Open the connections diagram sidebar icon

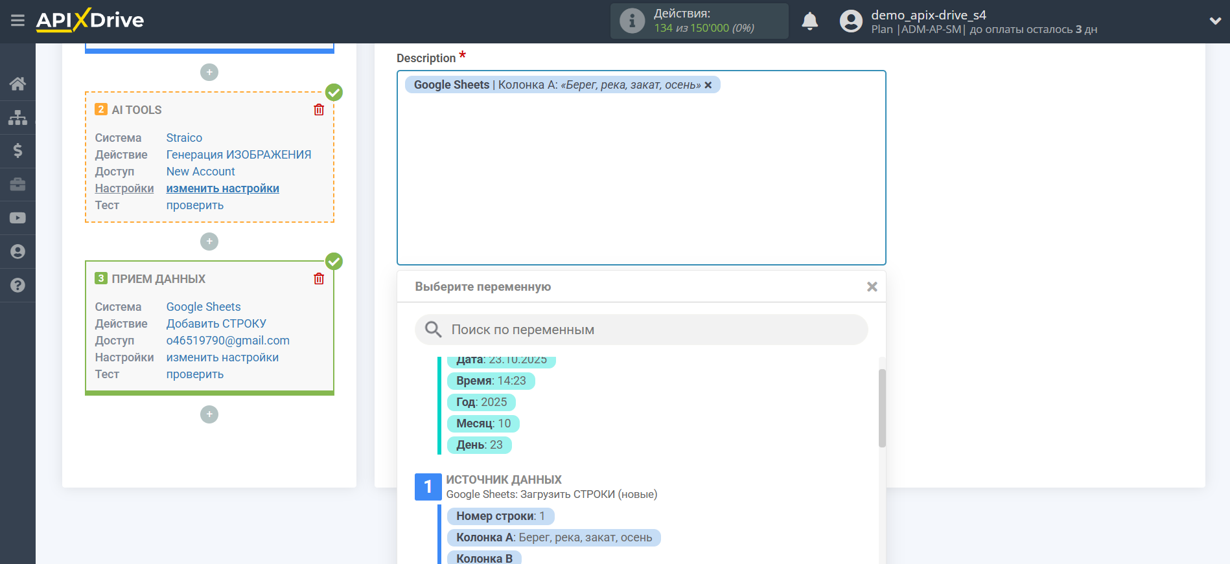tap(17, 117)
